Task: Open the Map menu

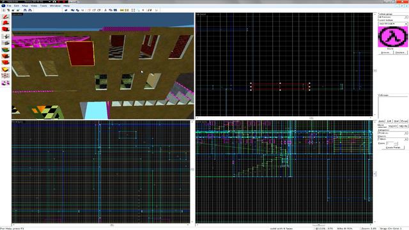Action: pyautogui.click(x=25, y=6)
